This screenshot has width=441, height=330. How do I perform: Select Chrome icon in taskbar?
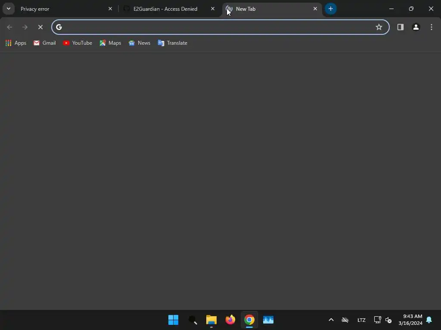point(249,320)
